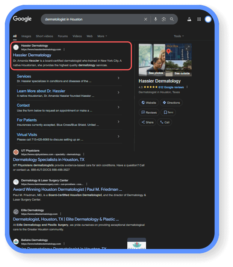Expand the Services sitelink chevron

click(x=118, y=78)
